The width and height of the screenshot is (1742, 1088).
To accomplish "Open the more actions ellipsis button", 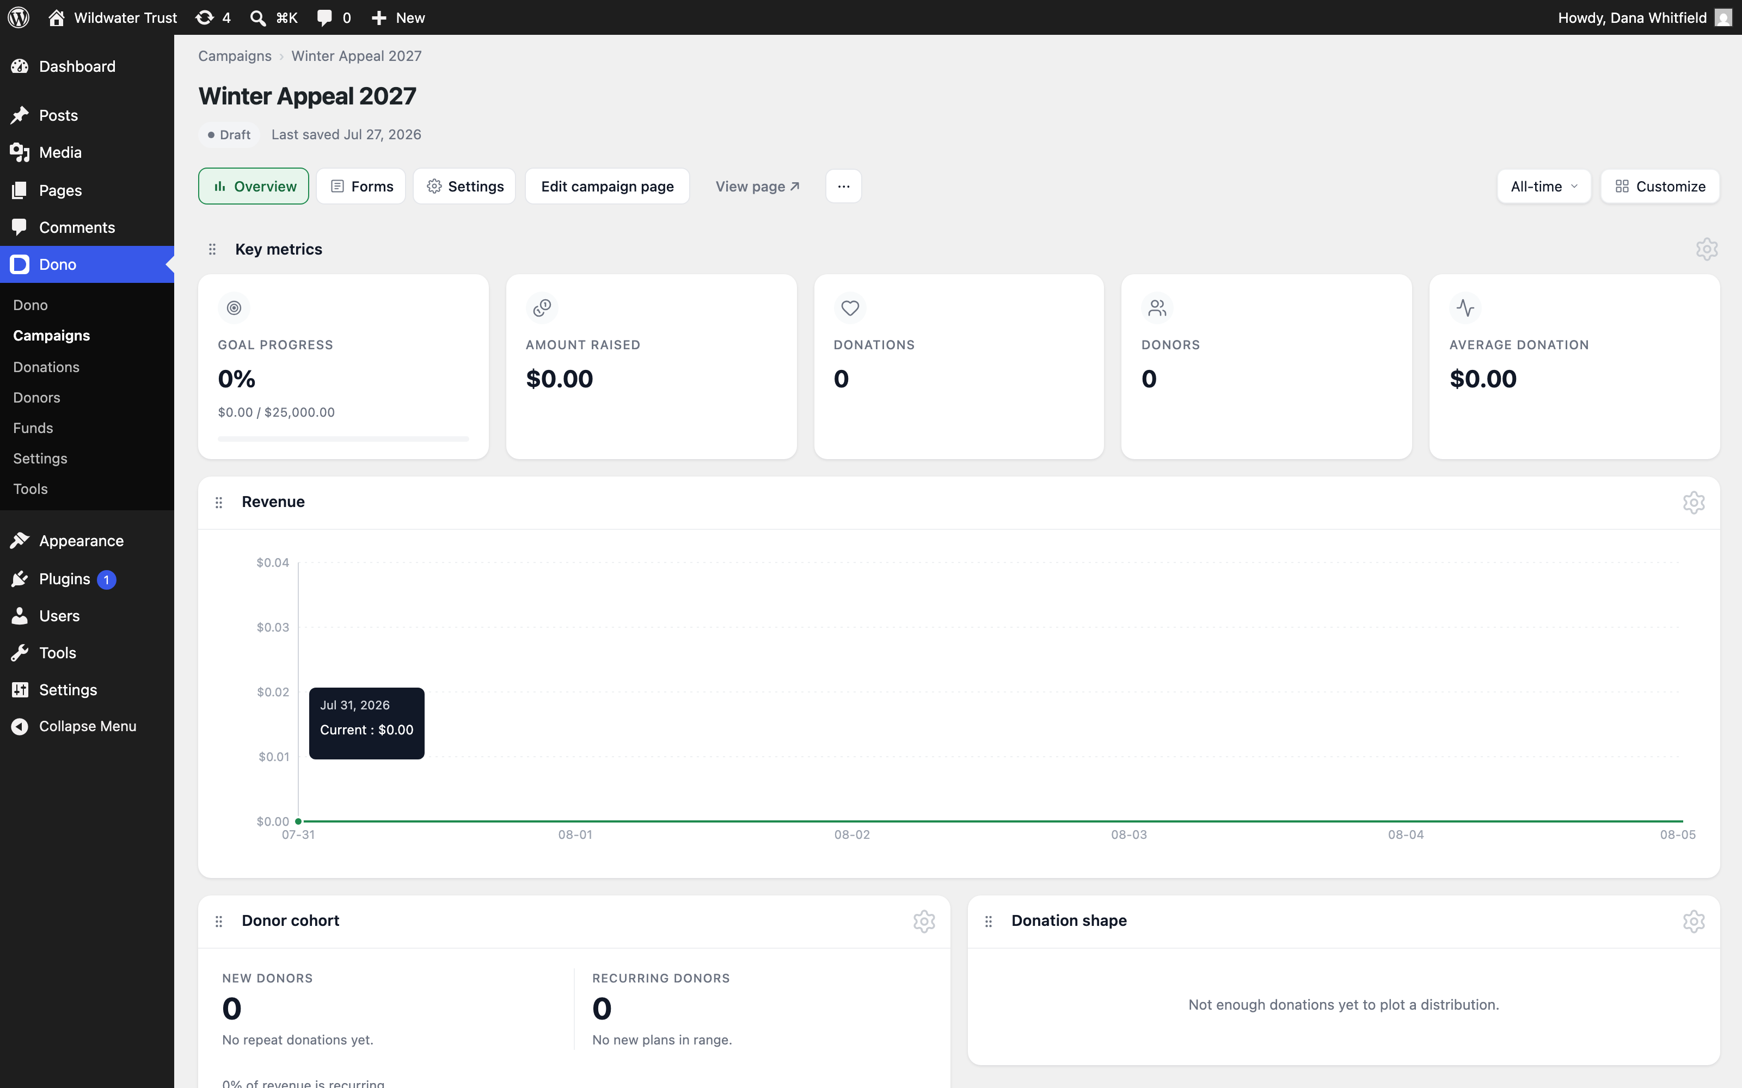I will point(844,187).
